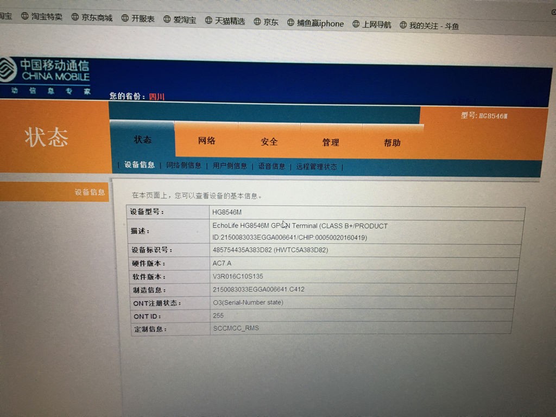Click ONT registration value O3(Serial-Number state)
The image size is (556, 417).
(x=248, y=302)
